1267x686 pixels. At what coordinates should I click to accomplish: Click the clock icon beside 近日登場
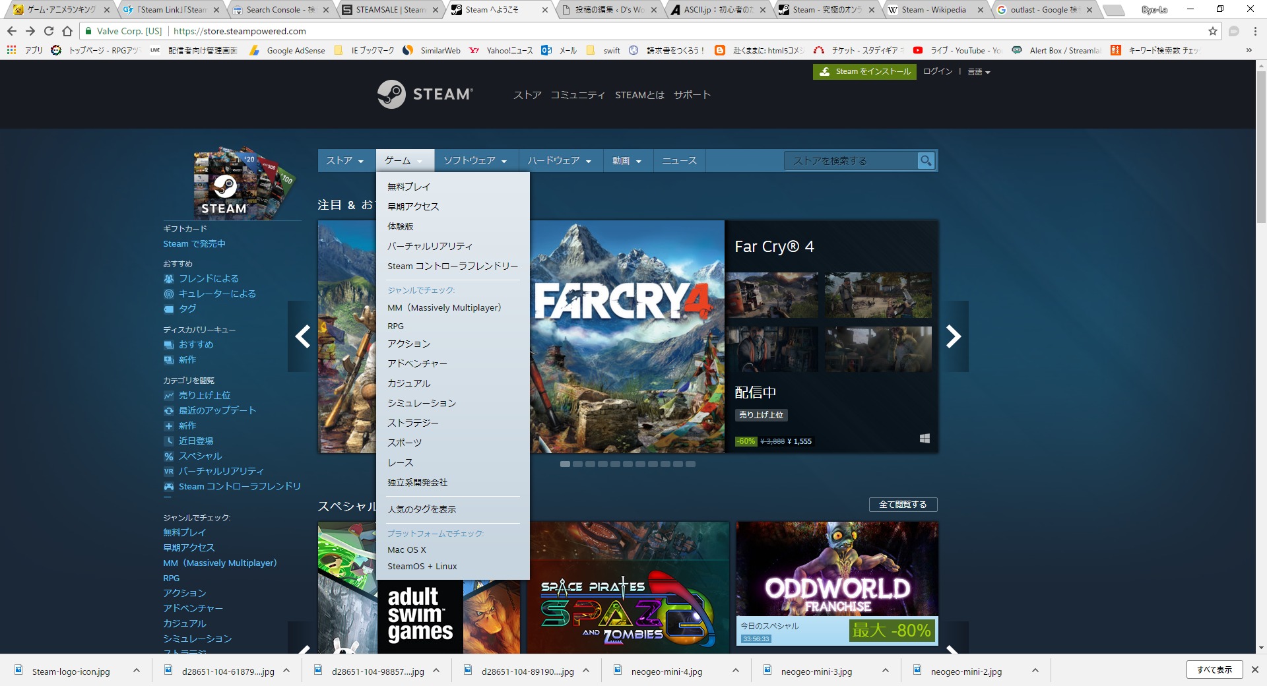click(x=168, y=441)
